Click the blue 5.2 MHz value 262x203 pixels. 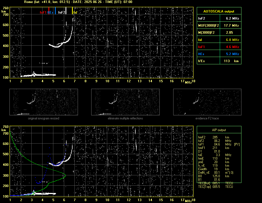232,54
